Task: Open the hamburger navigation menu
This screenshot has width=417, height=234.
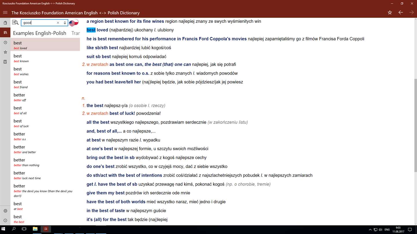Action: pos(5,13)
